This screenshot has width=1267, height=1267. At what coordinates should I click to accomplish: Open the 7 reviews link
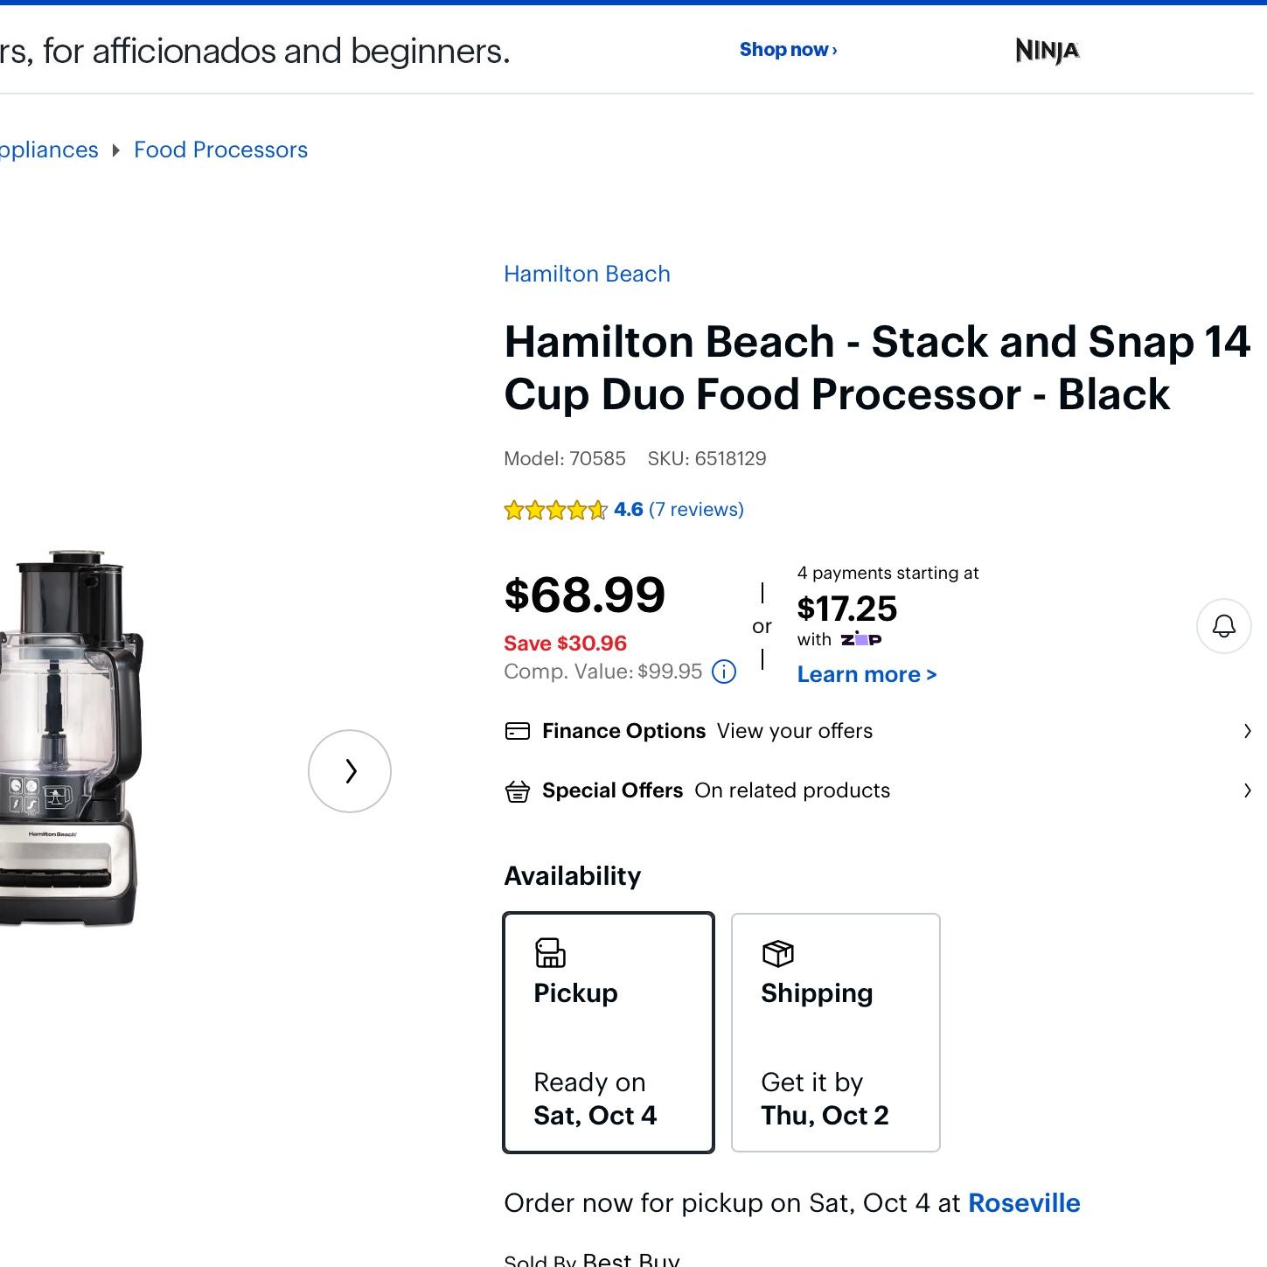point(696,510)
